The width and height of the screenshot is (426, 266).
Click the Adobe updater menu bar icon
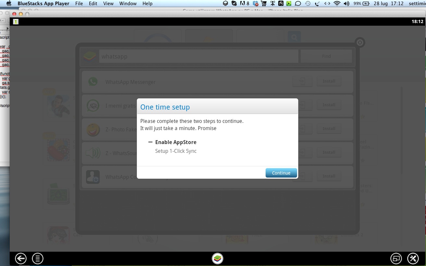pyautogui.click(x=244, y=4)
